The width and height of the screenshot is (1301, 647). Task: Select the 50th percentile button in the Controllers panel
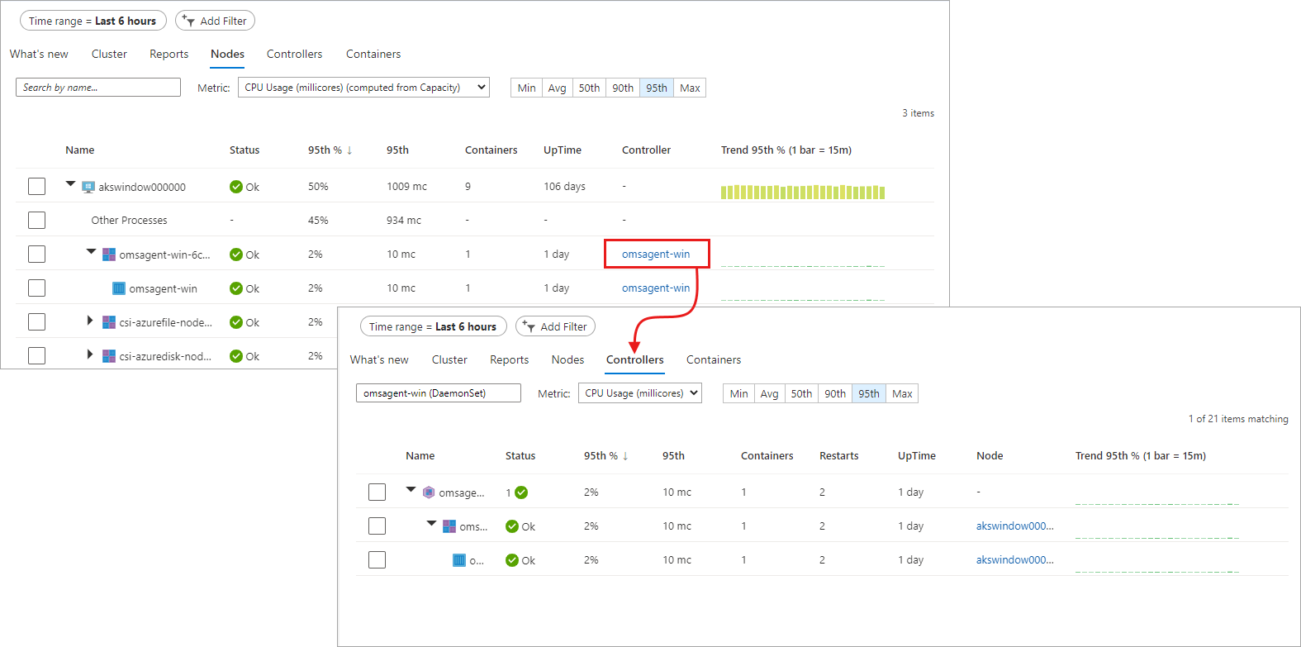coord(801,394)
